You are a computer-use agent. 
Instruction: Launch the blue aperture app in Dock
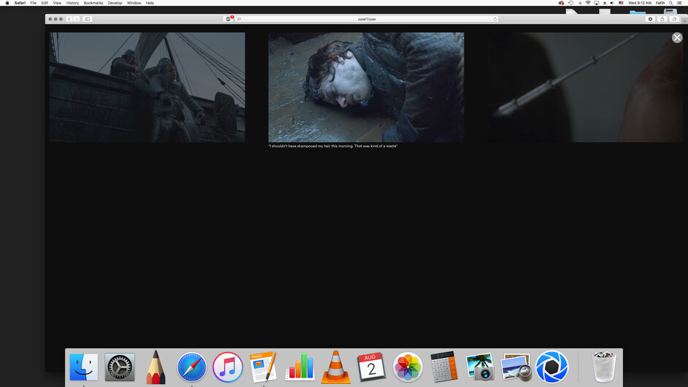pos(552,367)
